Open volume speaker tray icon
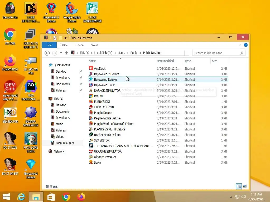 point(243,197)
